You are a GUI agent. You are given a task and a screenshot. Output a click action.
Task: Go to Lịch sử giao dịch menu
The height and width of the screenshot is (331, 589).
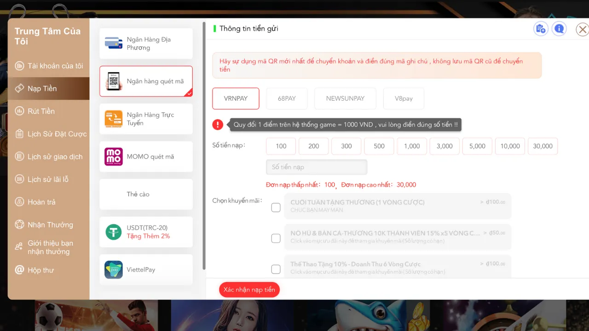(x=55, y=157)
